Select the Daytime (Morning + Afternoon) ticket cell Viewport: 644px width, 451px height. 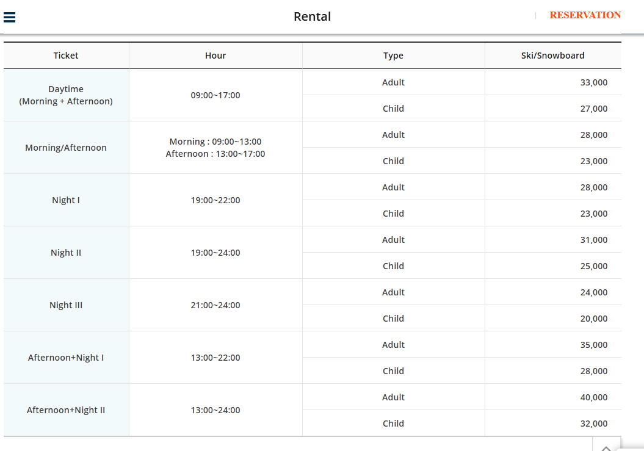click(x=66, y=95)
